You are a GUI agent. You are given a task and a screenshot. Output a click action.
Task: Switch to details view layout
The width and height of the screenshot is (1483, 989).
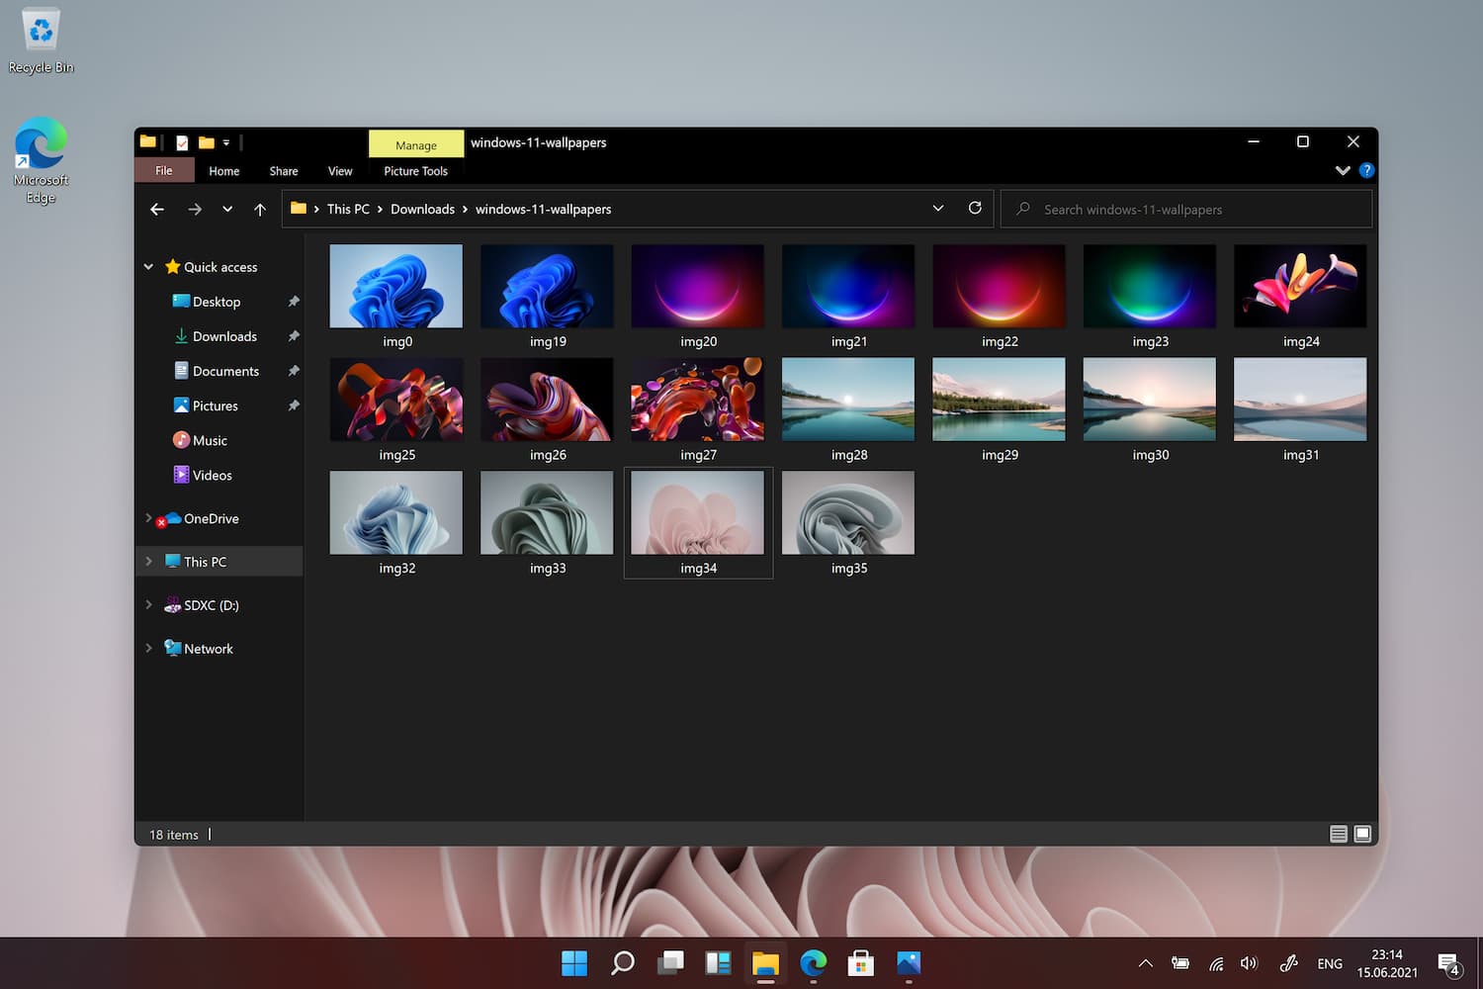coord(1339,834)
